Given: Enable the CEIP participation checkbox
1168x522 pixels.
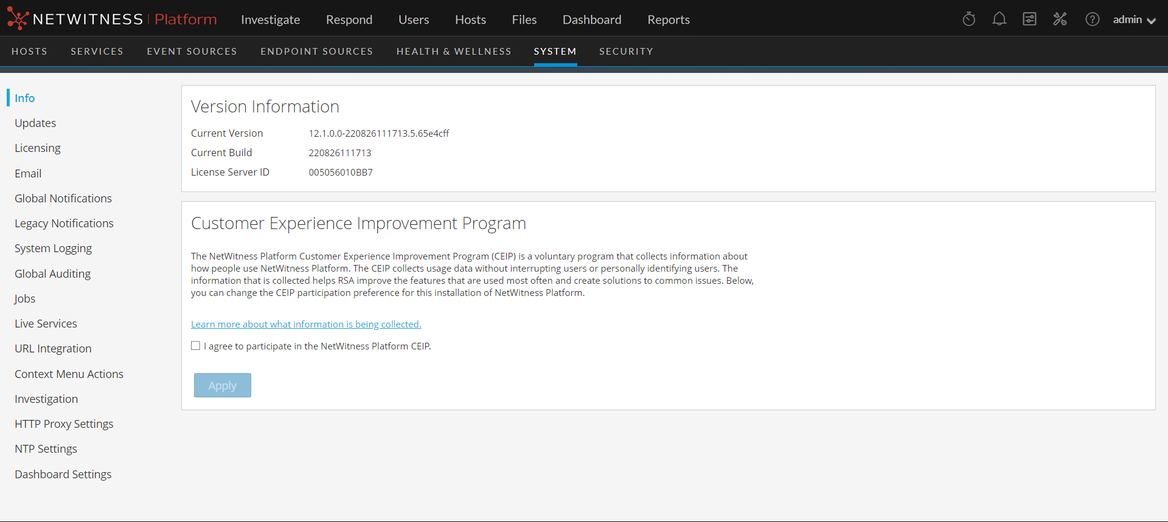Looking at the screenshot, I should point(196,346).
